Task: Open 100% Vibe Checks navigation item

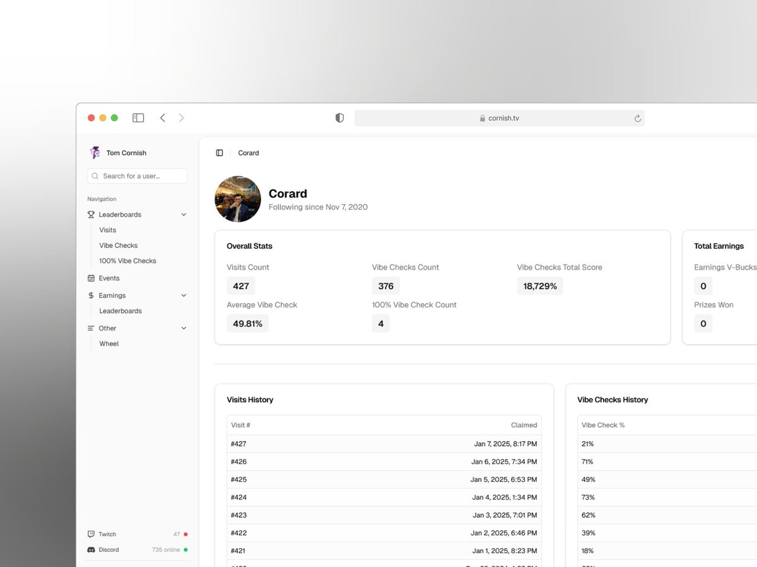Action: [x=127, y=260]
